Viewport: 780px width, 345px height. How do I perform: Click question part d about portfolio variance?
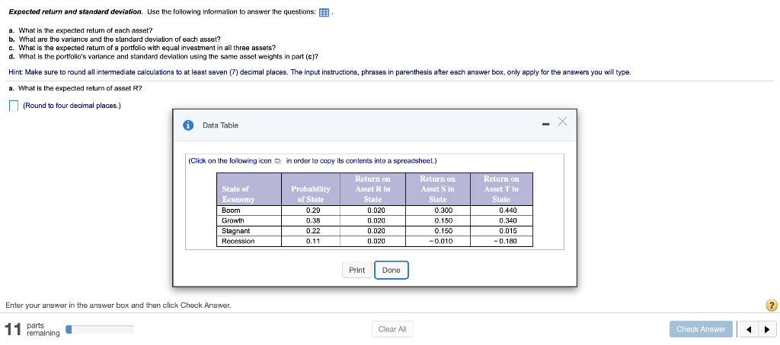pos(164,56)
